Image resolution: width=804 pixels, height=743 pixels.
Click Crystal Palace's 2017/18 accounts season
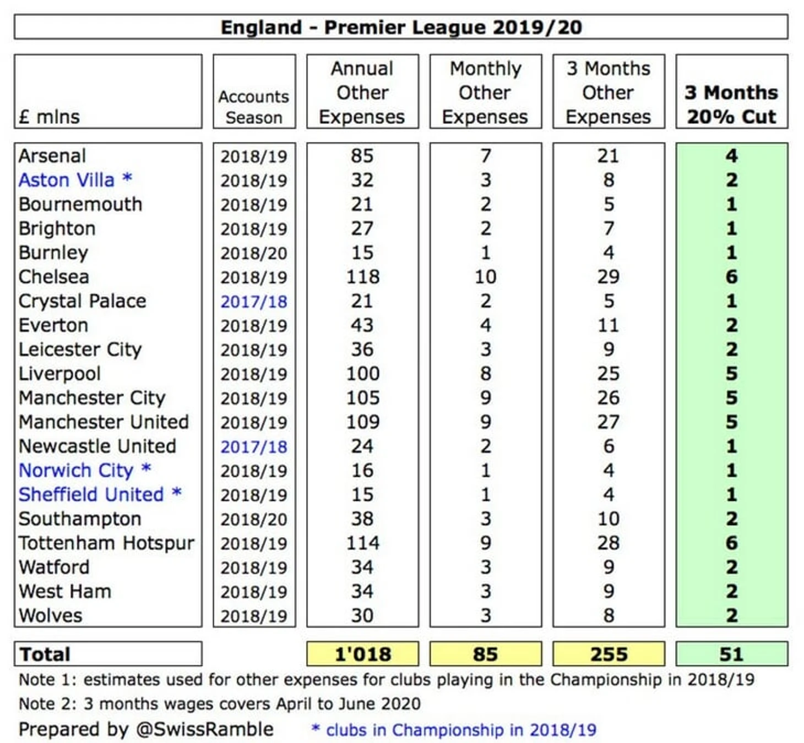tap(254, 302)
